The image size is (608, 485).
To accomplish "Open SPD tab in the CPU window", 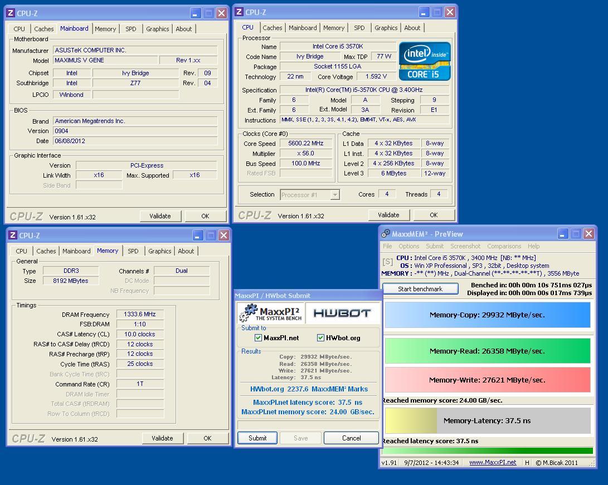I will [359, 28].
